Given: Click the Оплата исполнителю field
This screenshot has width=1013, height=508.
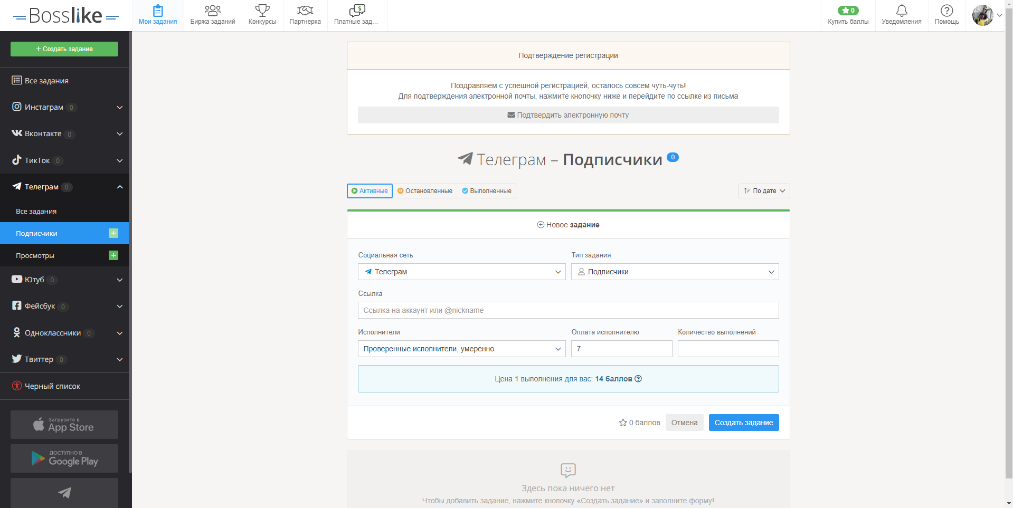Looking at the screenshot, I should click(x=621, y=349).
